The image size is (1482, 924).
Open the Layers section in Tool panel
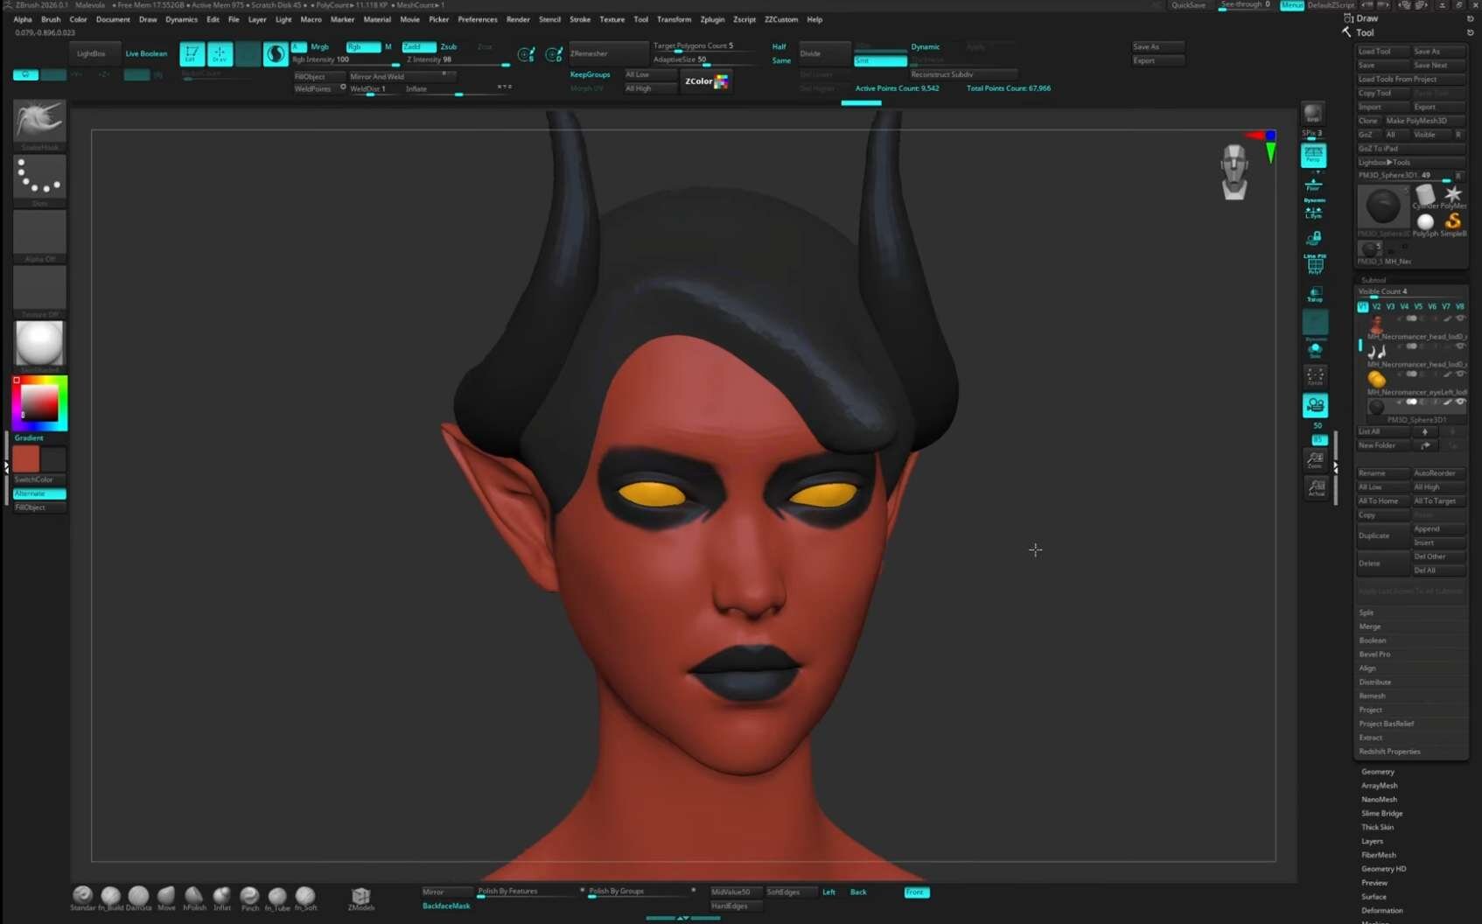1372,842
